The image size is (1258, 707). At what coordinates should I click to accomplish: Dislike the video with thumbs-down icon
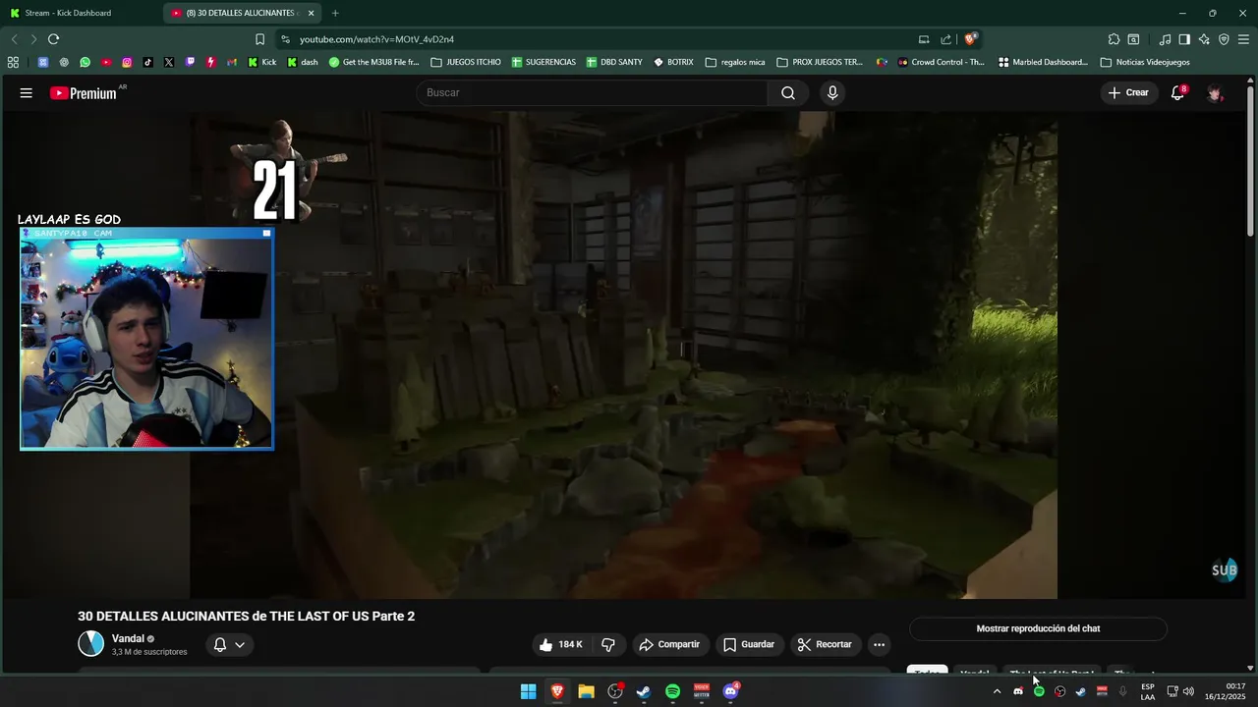(608, 644)
